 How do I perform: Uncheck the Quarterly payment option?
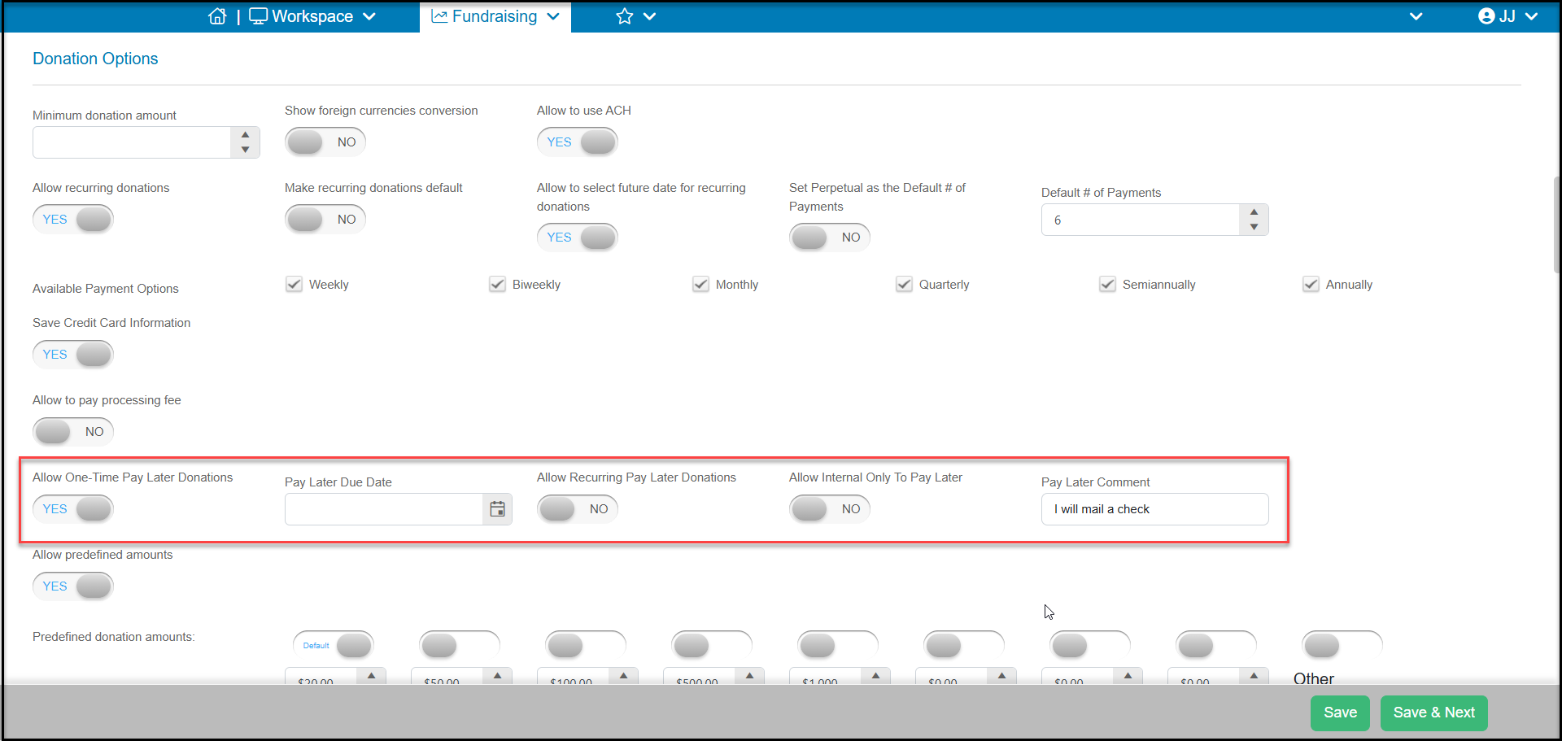tap(904, 284)
